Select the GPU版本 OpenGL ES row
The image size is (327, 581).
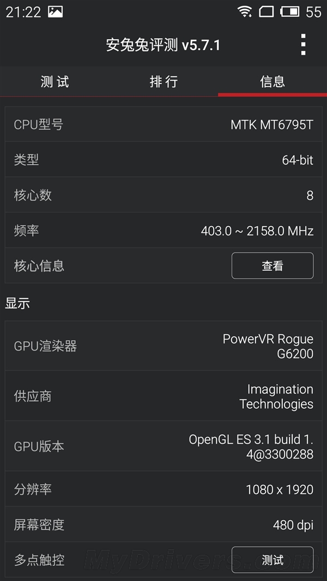coord(163,446)
